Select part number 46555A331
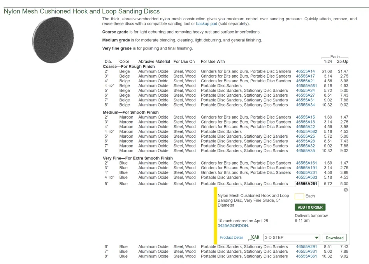Viewport: 369px width, 264px height. click(306, 252)
